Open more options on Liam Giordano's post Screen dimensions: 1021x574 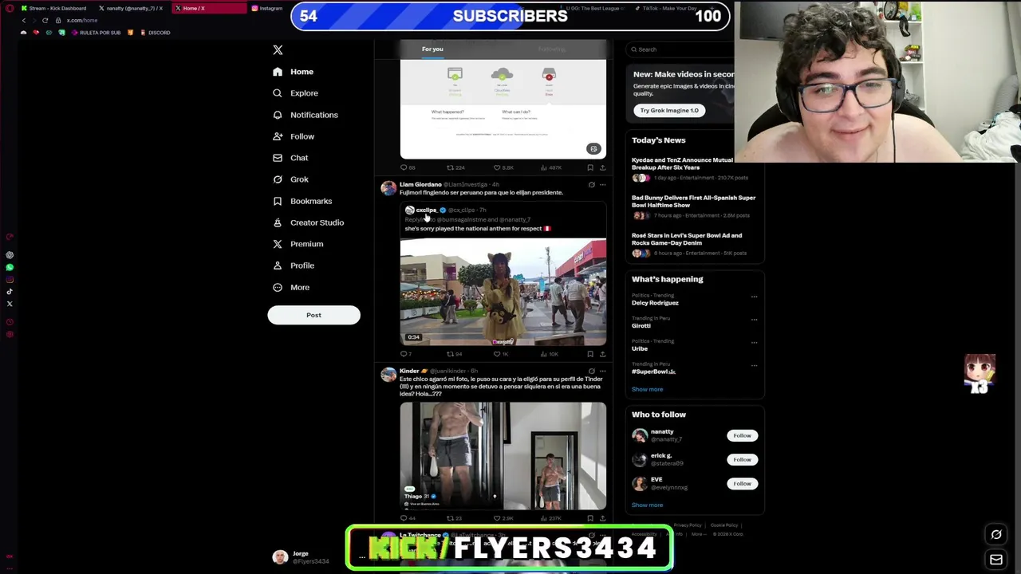(x=602, y=184)
